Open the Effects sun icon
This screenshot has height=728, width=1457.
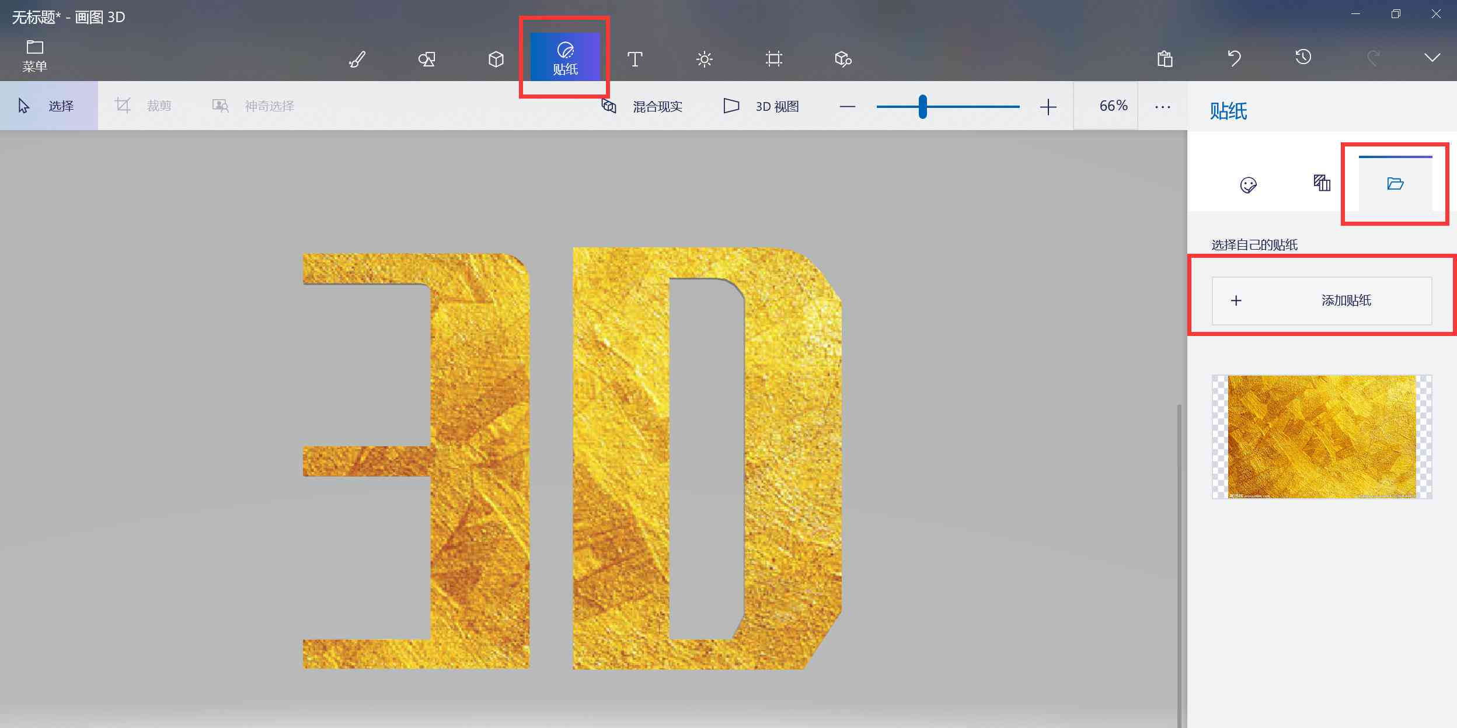click(x=705, y=59)
